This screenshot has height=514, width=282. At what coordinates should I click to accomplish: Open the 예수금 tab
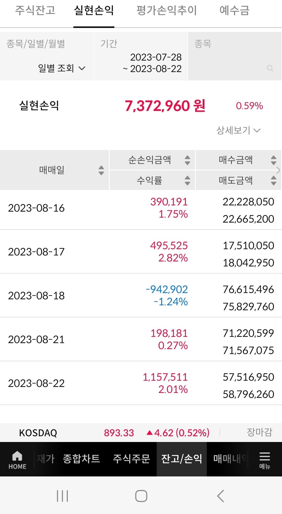234,11
